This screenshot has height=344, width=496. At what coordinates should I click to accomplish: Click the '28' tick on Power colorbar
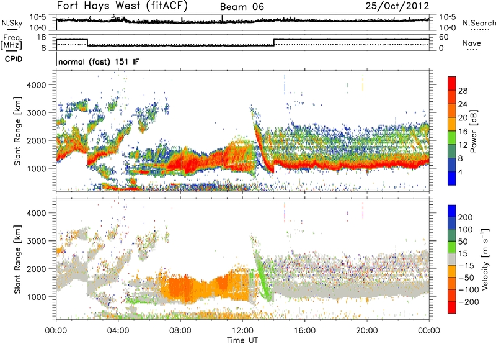click(463, 91)
